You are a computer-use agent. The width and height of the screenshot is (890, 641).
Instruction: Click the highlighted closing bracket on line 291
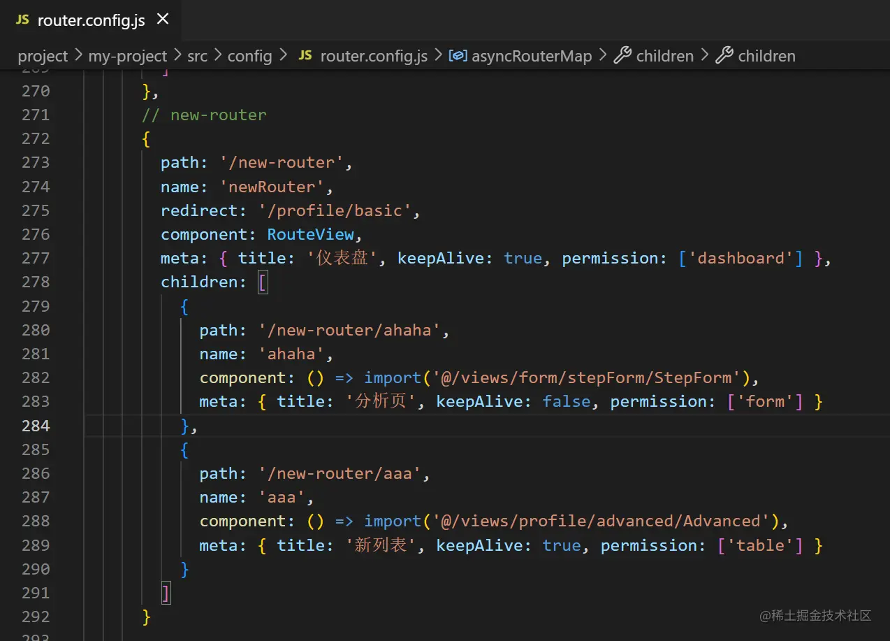166,593
